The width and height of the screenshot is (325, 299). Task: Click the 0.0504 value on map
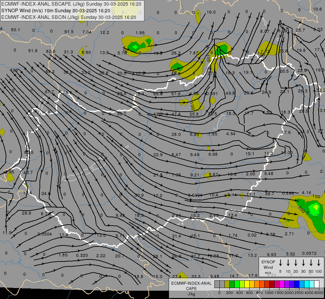click(44, 234)
